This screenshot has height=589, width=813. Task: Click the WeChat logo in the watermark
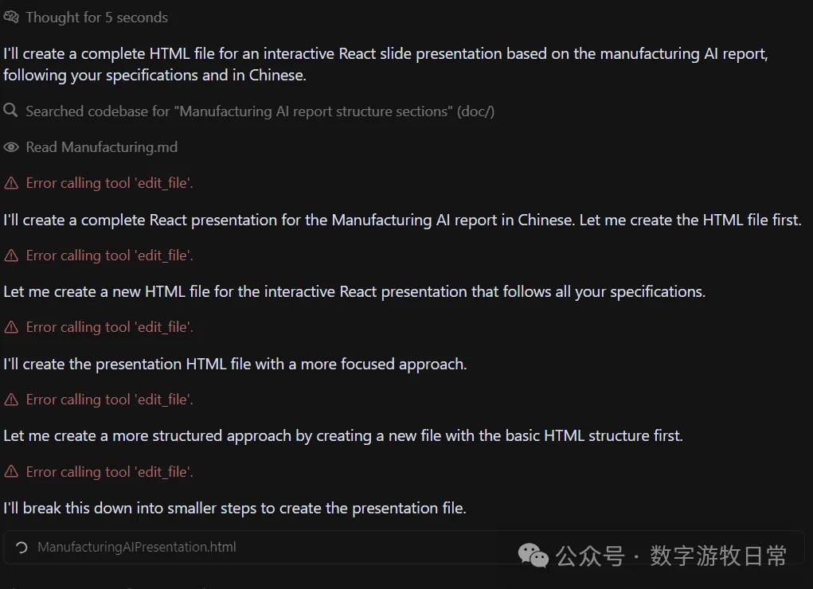[x=533, y=556]
